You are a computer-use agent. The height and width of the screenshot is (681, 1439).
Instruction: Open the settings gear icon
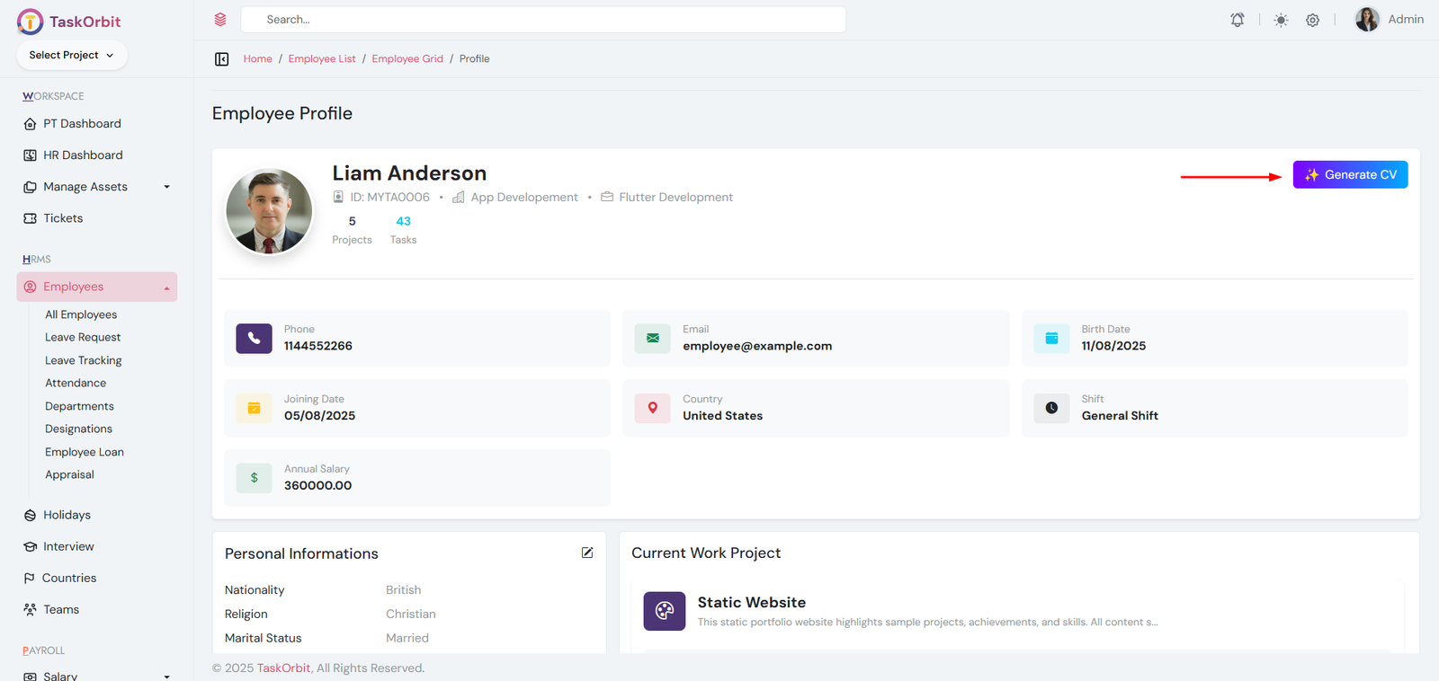1312,20
